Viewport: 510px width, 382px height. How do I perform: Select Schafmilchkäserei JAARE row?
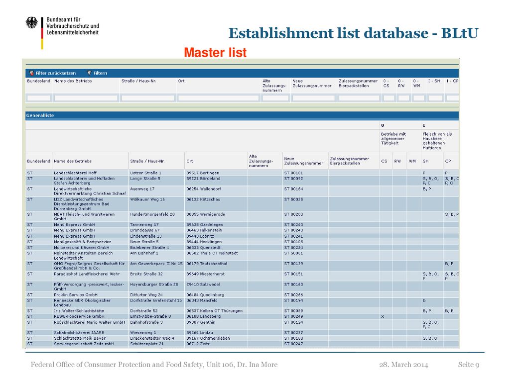[x=242, y=333]
